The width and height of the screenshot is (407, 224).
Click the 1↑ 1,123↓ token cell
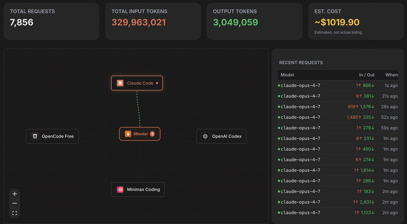pos(365,213)
